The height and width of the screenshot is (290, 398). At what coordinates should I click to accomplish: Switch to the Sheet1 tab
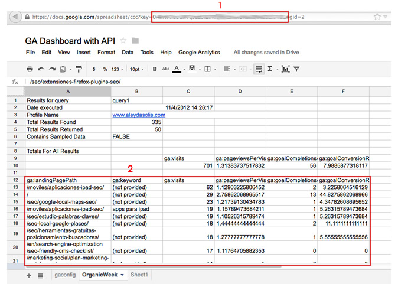(139, 275)
